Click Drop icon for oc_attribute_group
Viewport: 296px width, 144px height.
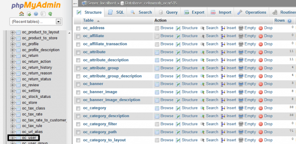261,68
